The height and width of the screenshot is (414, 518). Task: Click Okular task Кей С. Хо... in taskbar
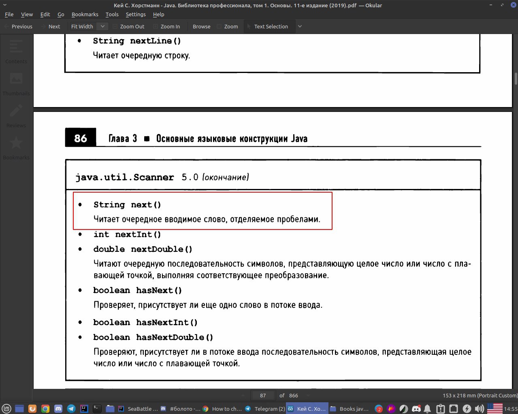(307, 409)
